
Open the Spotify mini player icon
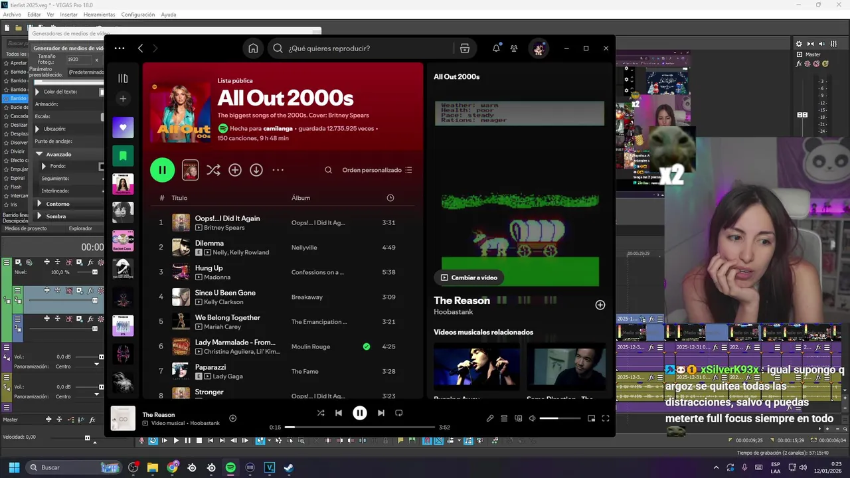click(x=591, y=418)
